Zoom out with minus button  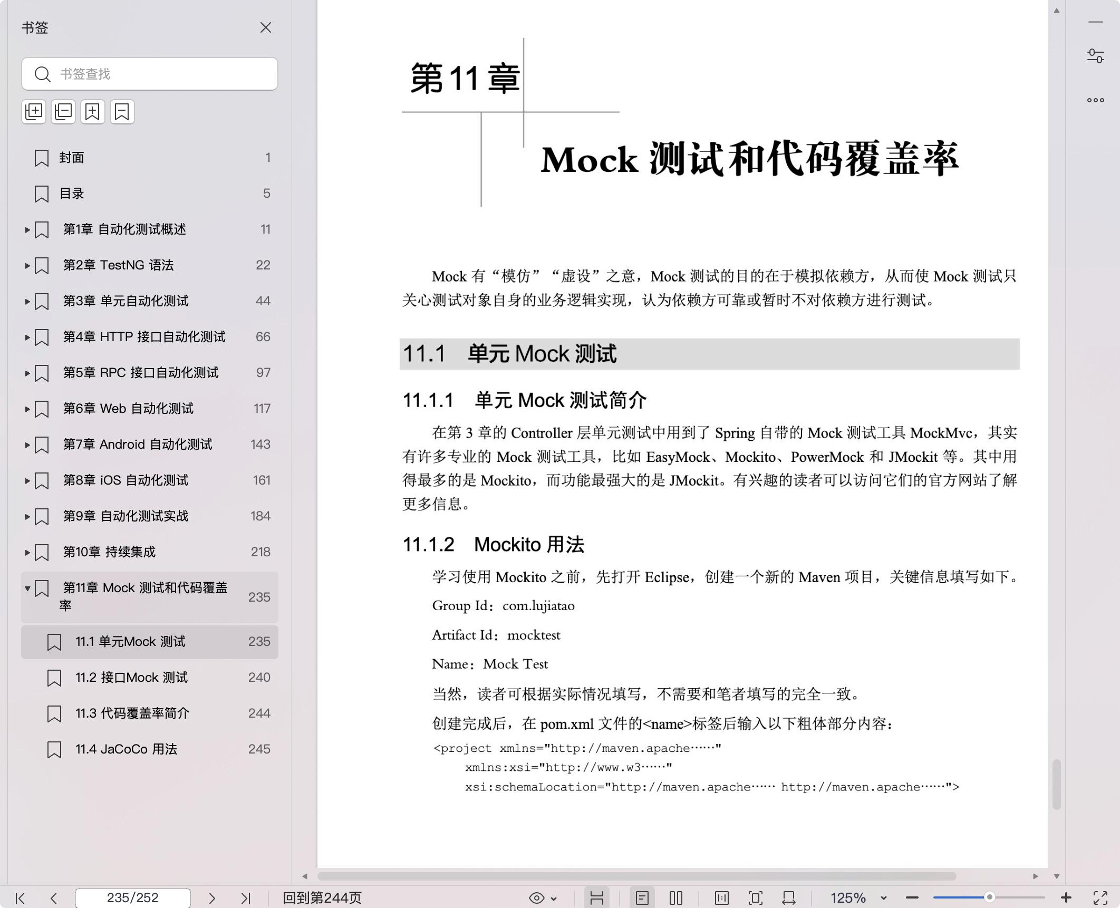(x=912, y=898)
